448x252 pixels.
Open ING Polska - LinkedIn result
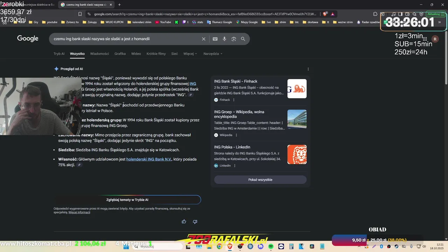coord(232,147)
